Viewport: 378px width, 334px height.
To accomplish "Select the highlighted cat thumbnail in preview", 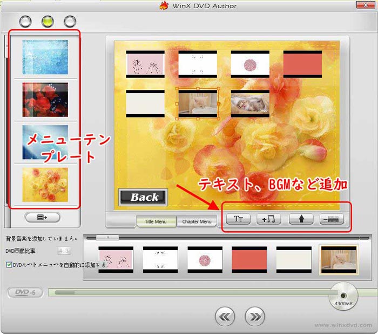I will [x=198, y=104].
